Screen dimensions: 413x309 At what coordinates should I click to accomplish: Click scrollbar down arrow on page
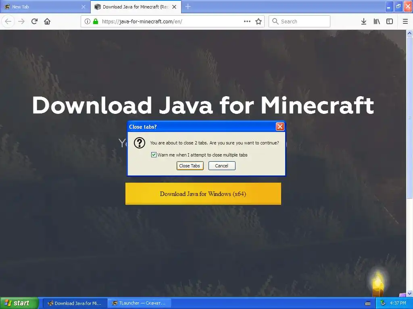click(409, 293)
